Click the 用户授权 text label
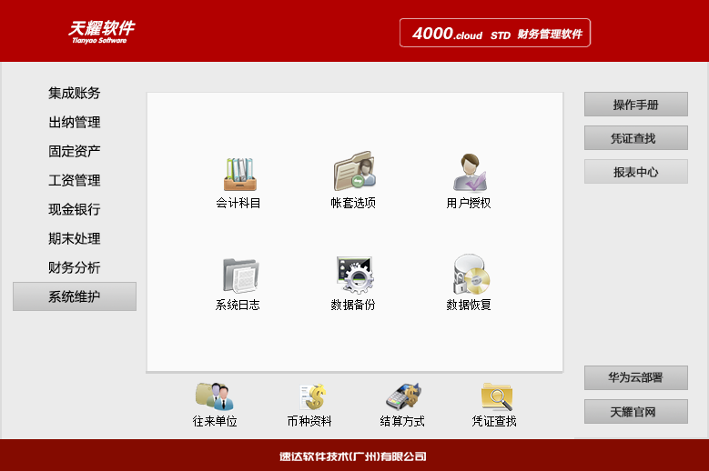Viewport: 709px width, 471px height. [x=469, y=203]
